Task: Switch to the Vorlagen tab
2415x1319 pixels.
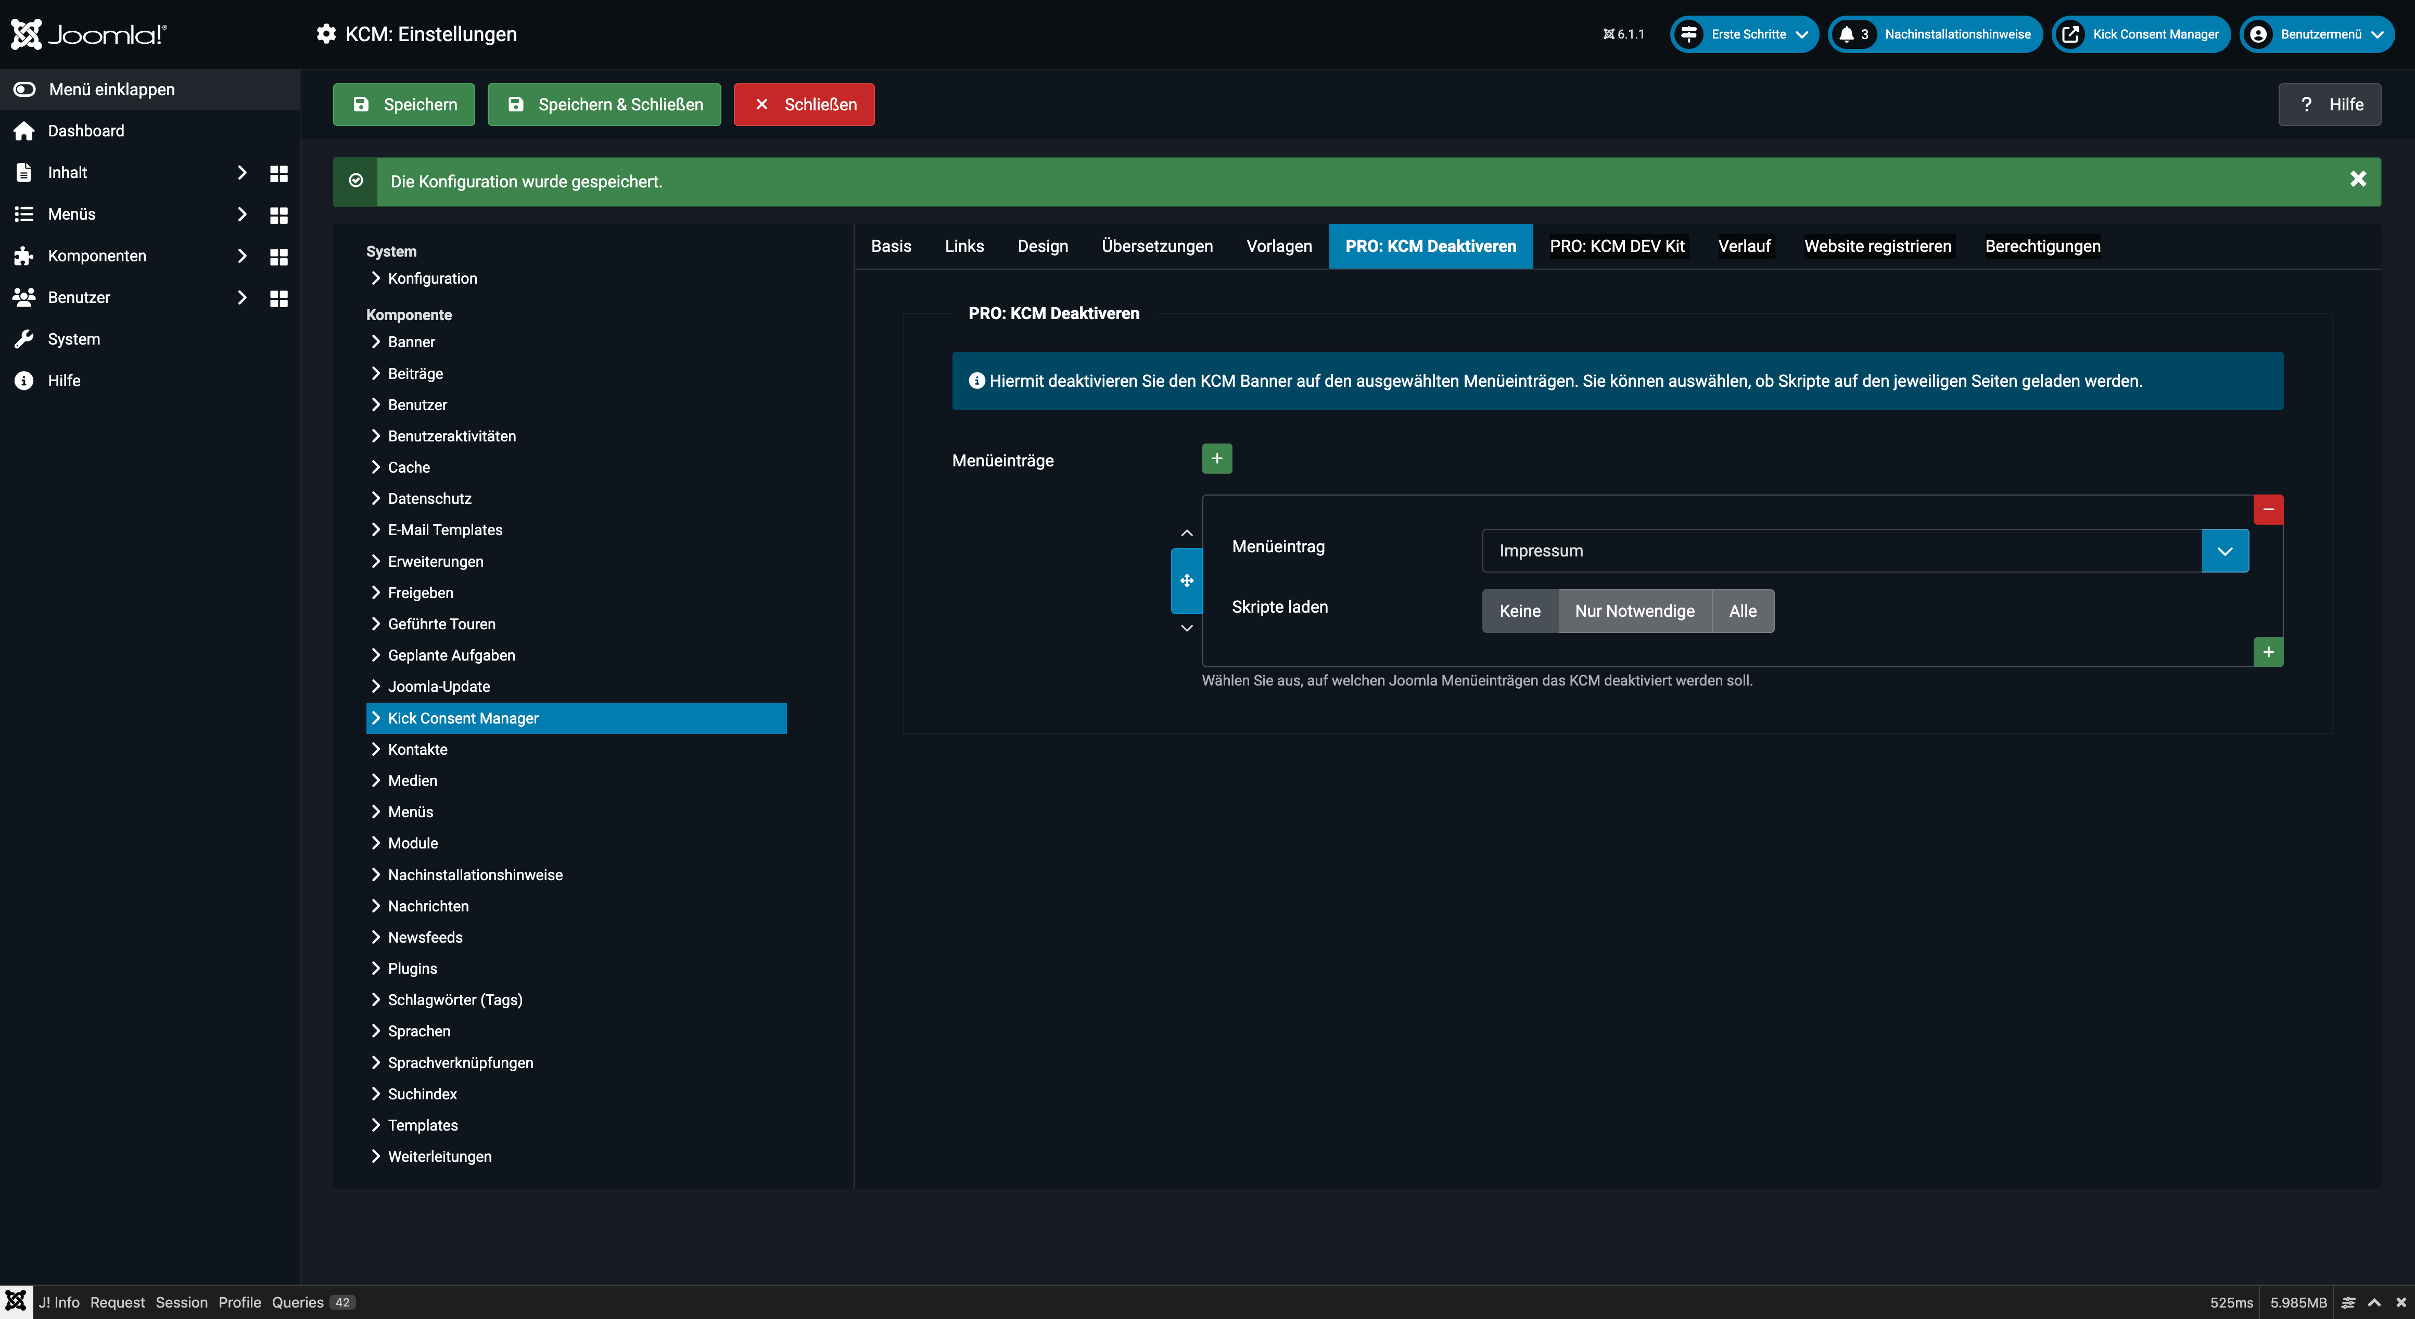Action: (1279, 246)
